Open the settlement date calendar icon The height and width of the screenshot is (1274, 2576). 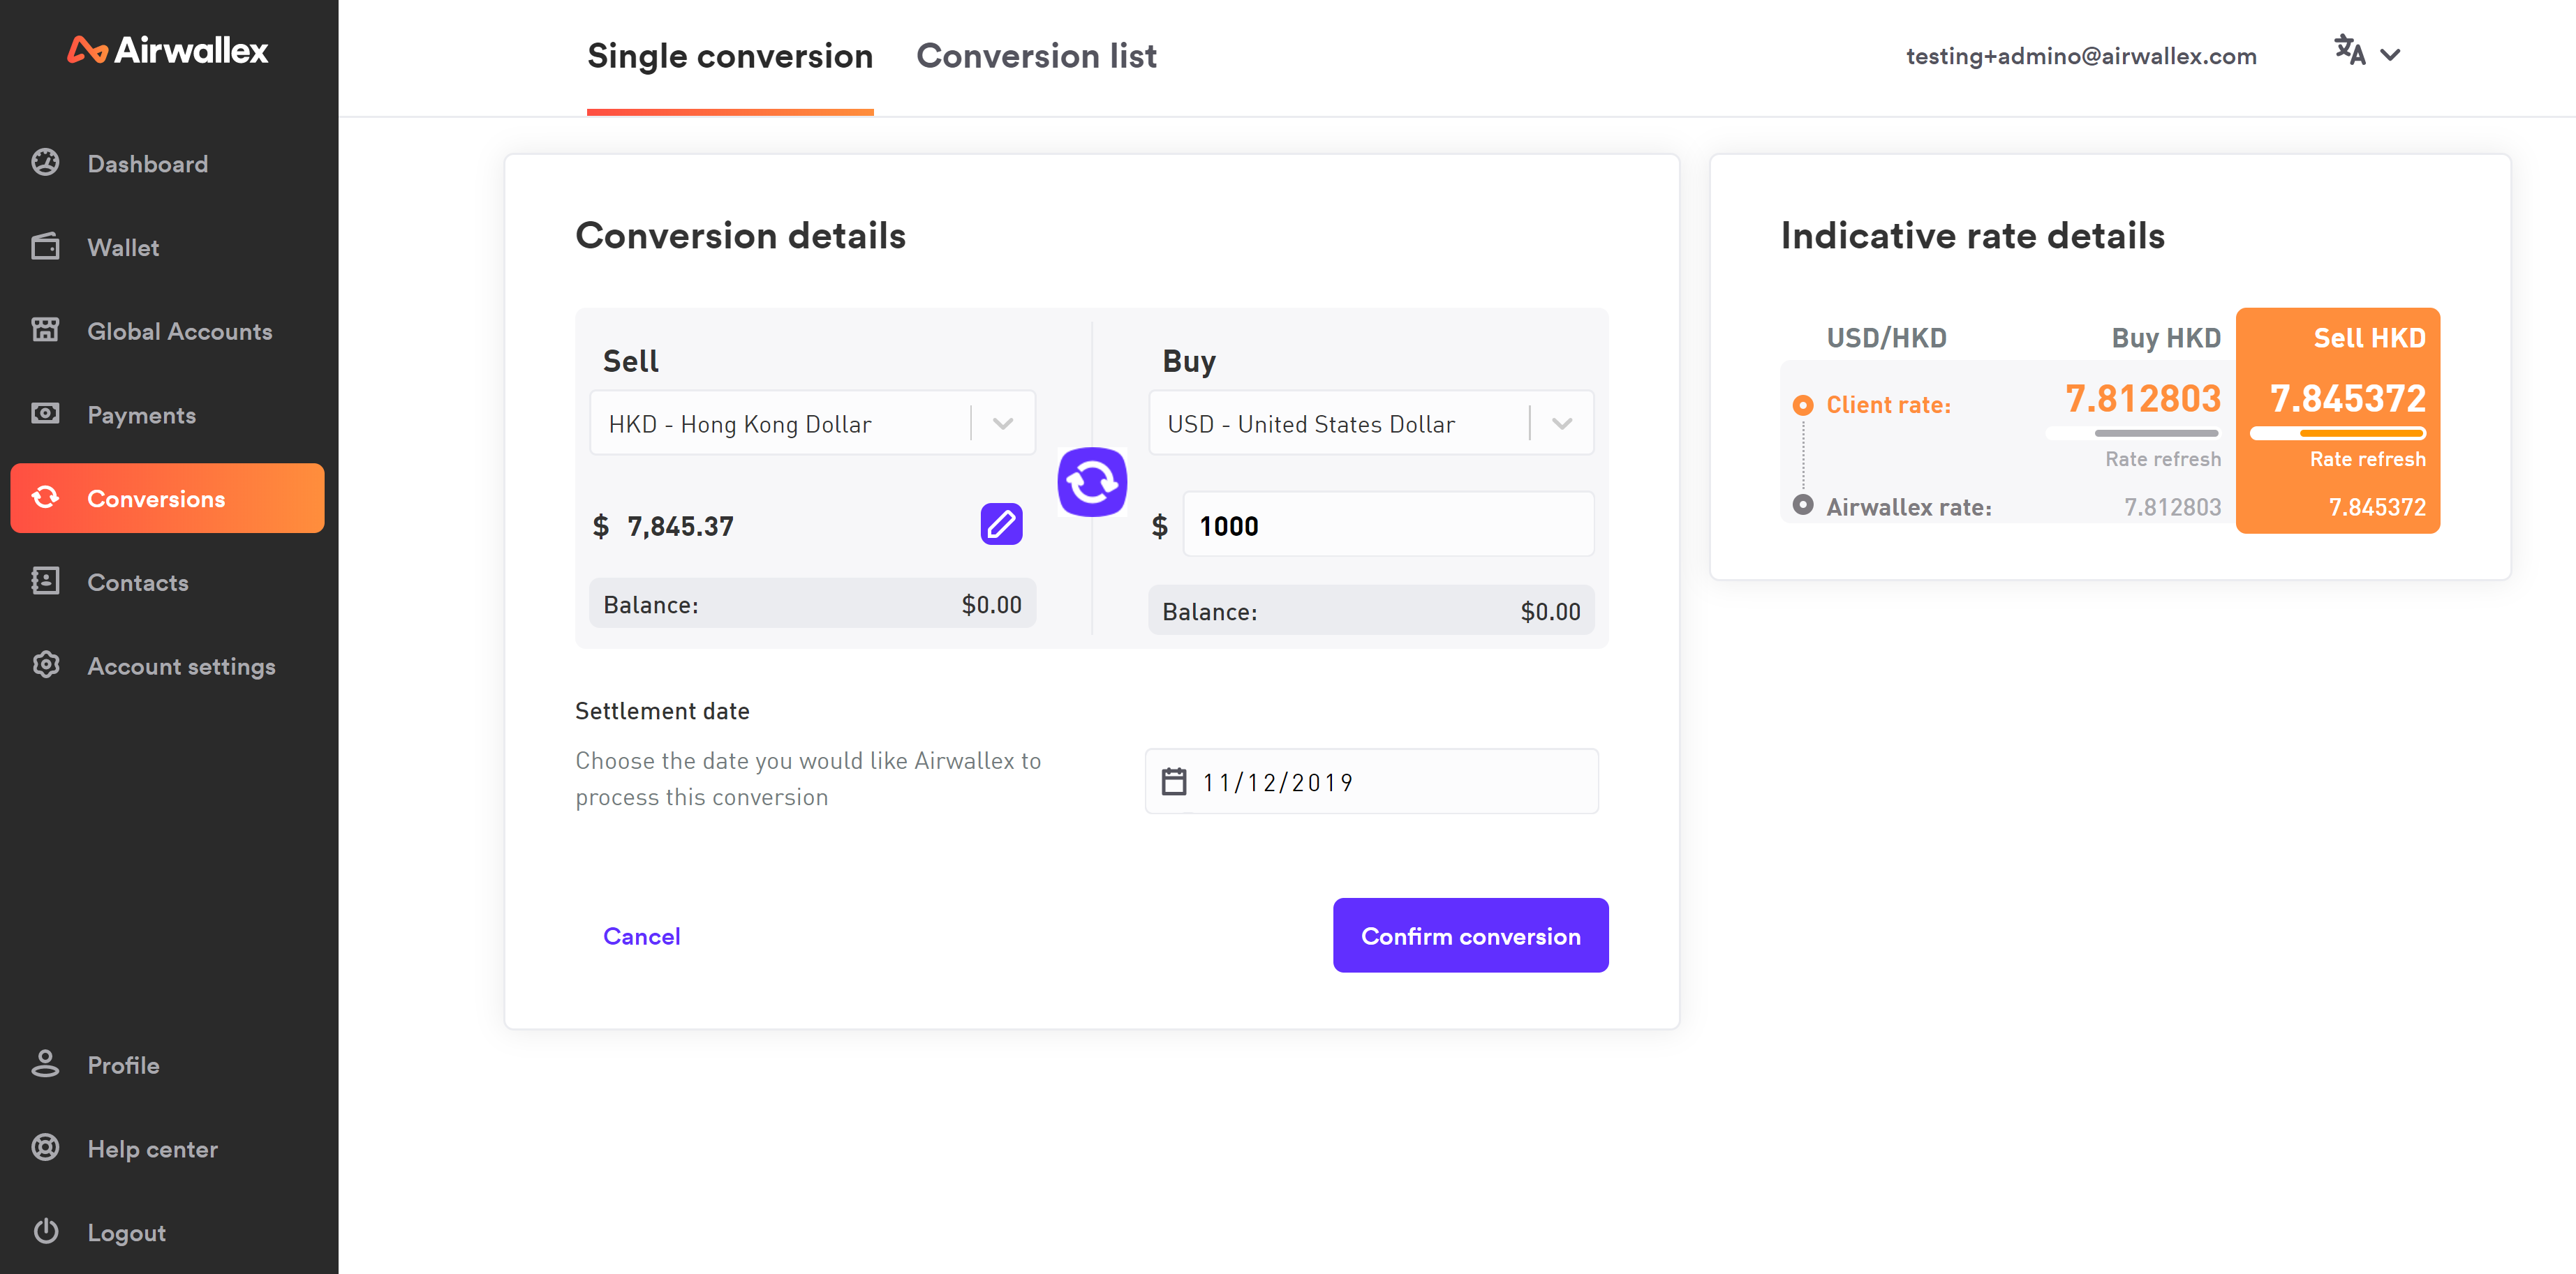[x=1173, y=782]
